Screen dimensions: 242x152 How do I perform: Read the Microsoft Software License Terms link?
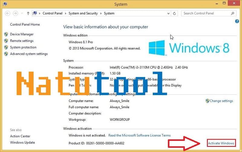139,135
